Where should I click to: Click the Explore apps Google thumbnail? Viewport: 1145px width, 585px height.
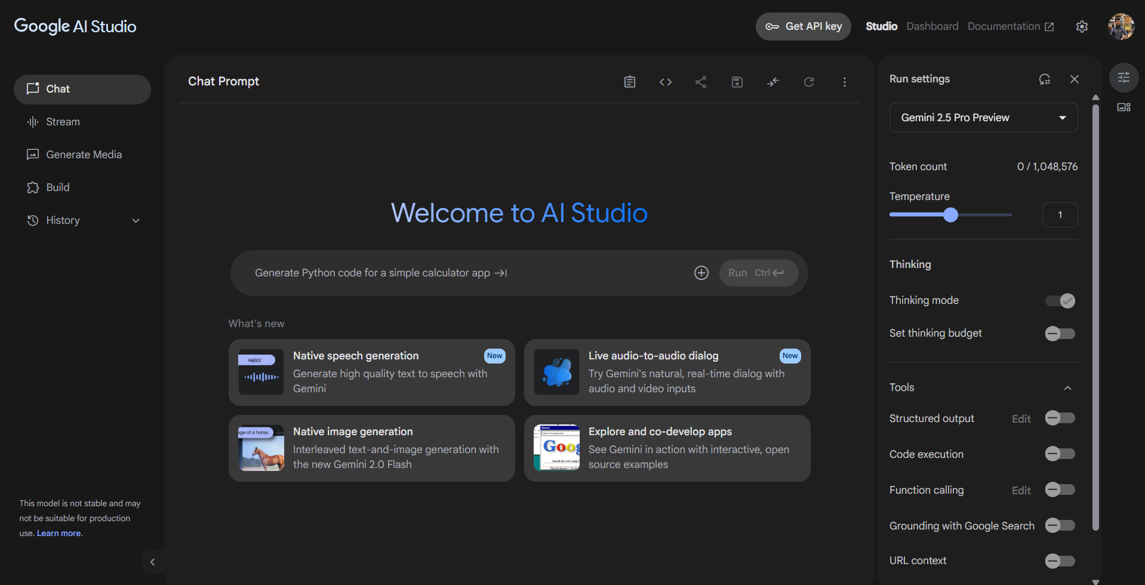pyautogui.click(x=556, y=448)
